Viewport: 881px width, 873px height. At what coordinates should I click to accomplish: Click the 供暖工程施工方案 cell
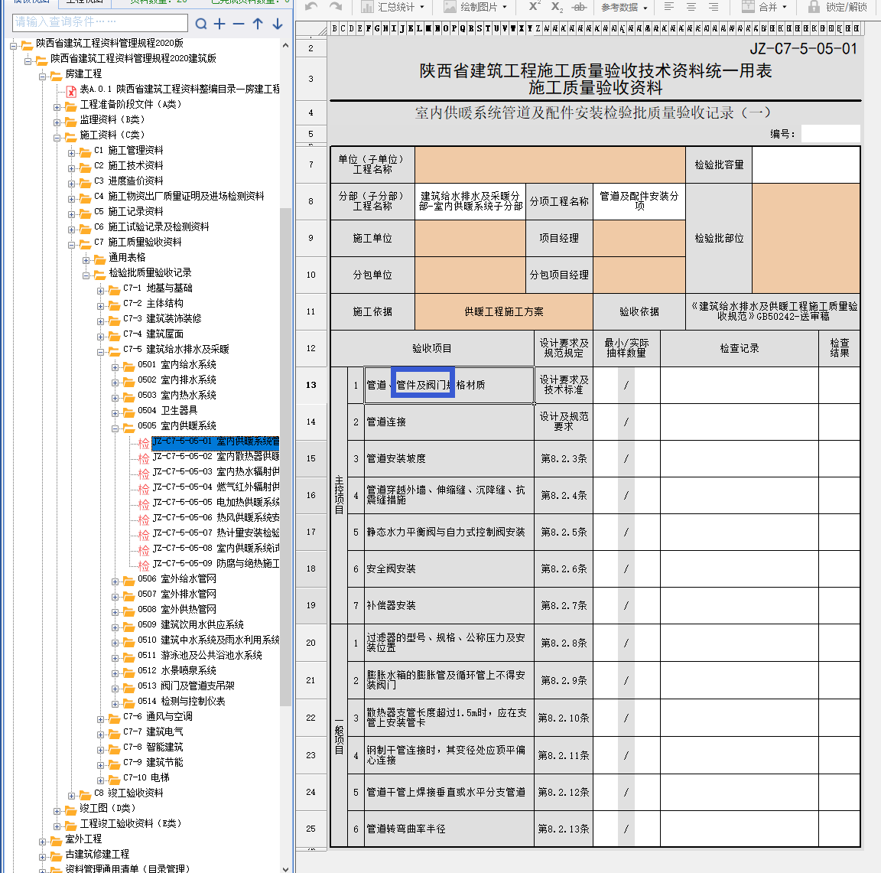pos(503,312)
